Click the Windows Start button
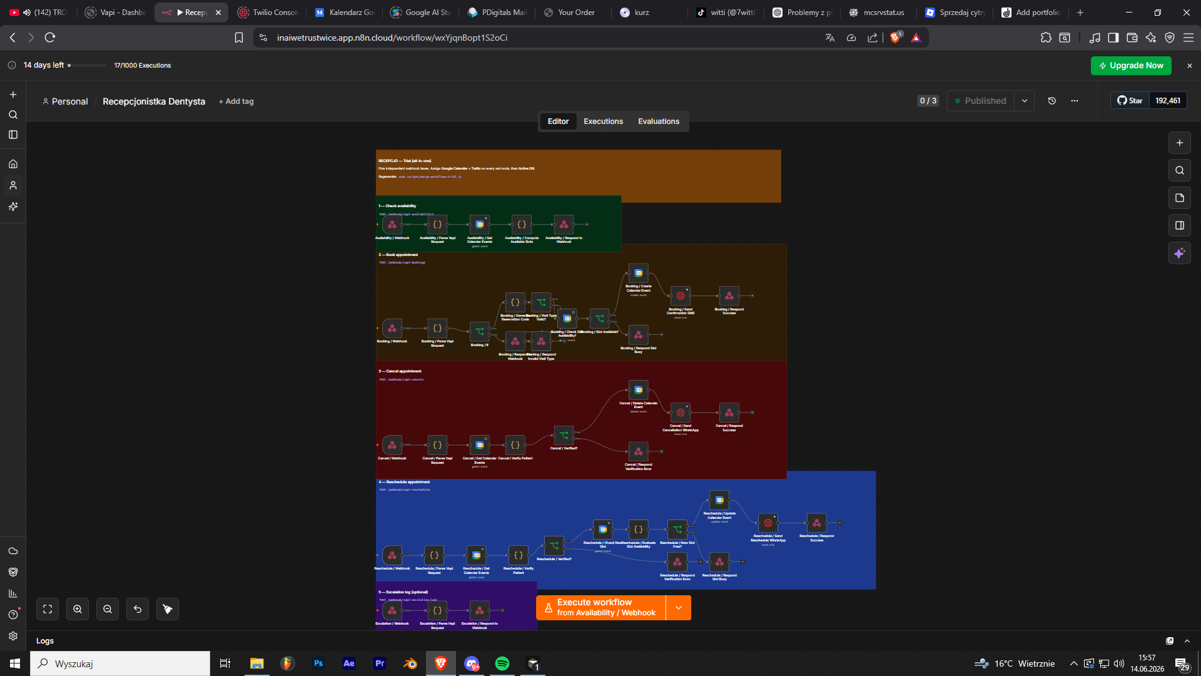 coord(15,663)
